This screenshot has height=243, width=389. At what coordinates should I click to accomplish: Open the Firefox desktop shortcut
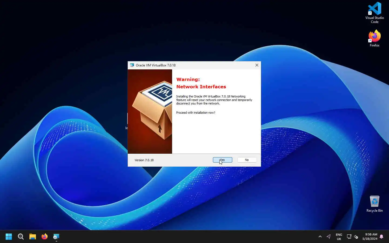(374, 38)
